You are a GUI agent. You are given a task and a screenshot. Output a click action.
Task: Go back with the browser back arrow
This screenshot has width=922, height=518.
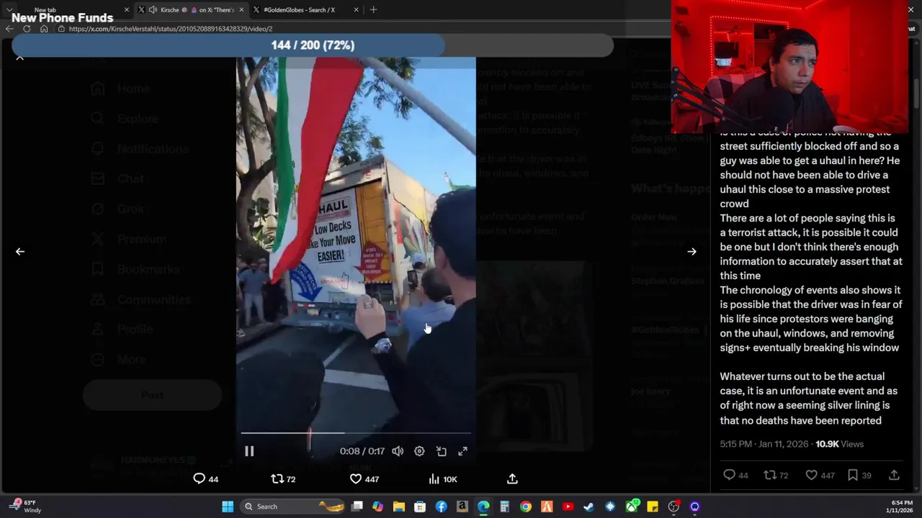[9, 29]
